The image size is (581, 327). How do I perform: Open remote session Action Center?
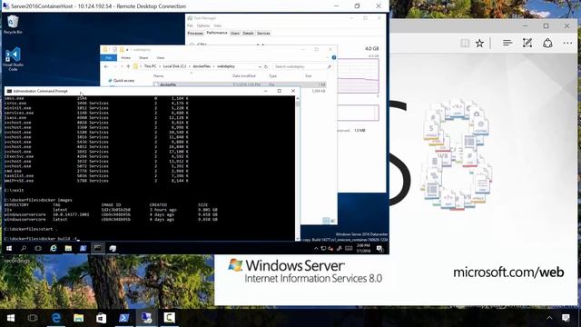pos(379,249)
